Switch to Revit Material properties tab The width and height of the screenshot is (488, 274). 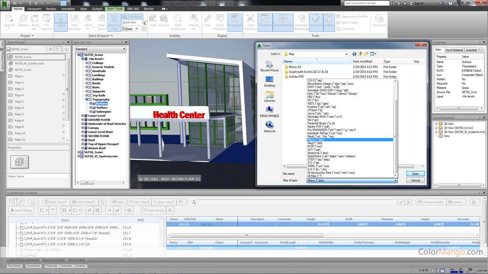[x=454, y=50]
